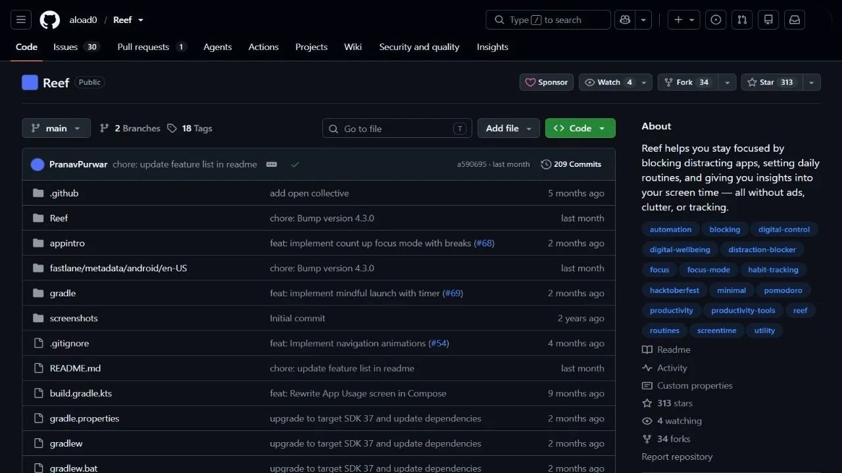The image size is (842, 473).
Task: Click the gradle.properties file icon
Action: coord(38,418)
